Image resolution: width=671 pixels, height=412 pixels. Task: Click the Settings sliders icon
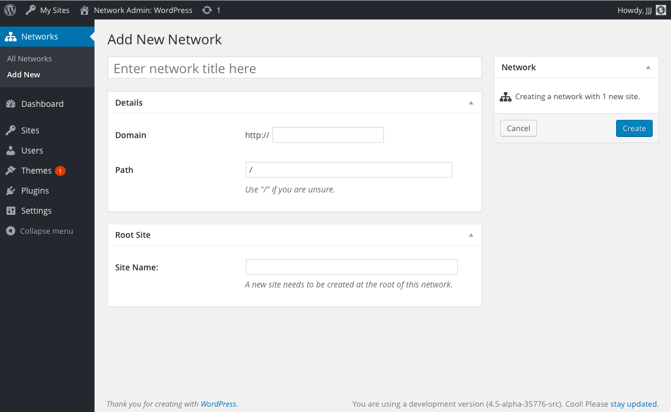[x=11, y=211]
